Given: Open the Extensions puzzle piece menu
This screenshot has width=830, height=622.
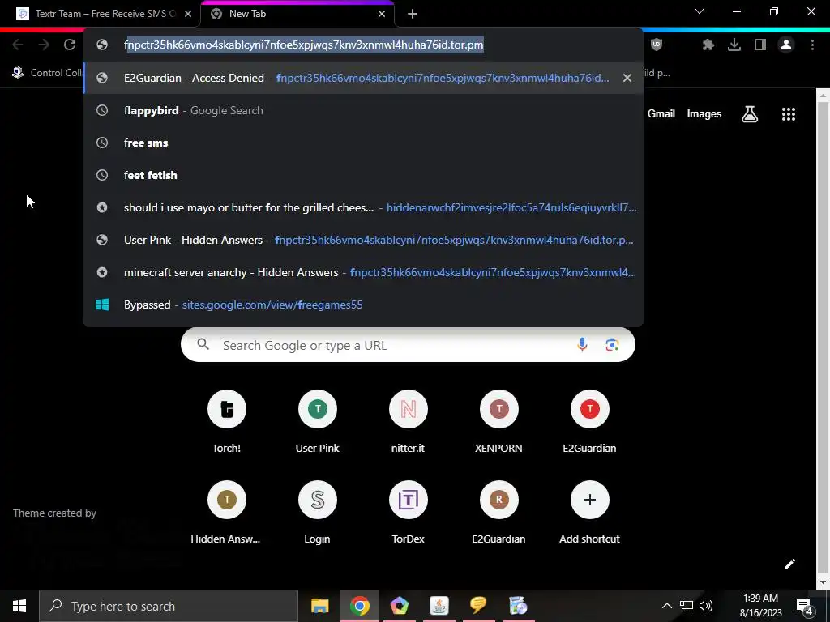Looking at the screenshot, I should pyautogui.click(x=708, y=45).
